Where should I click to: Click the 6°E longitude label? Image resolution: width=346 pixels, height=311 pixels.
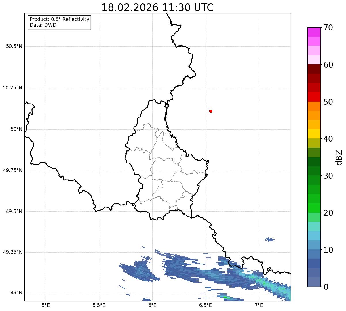[x=152, y=305]
